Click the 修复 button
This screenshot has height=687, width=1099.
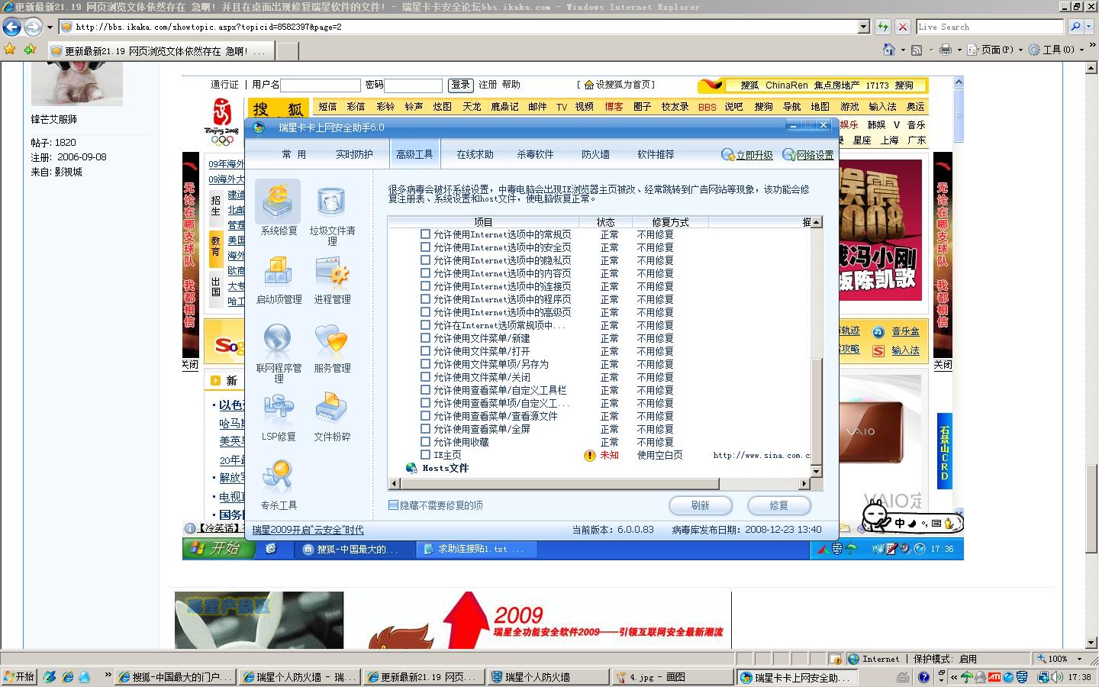(779, 505)
